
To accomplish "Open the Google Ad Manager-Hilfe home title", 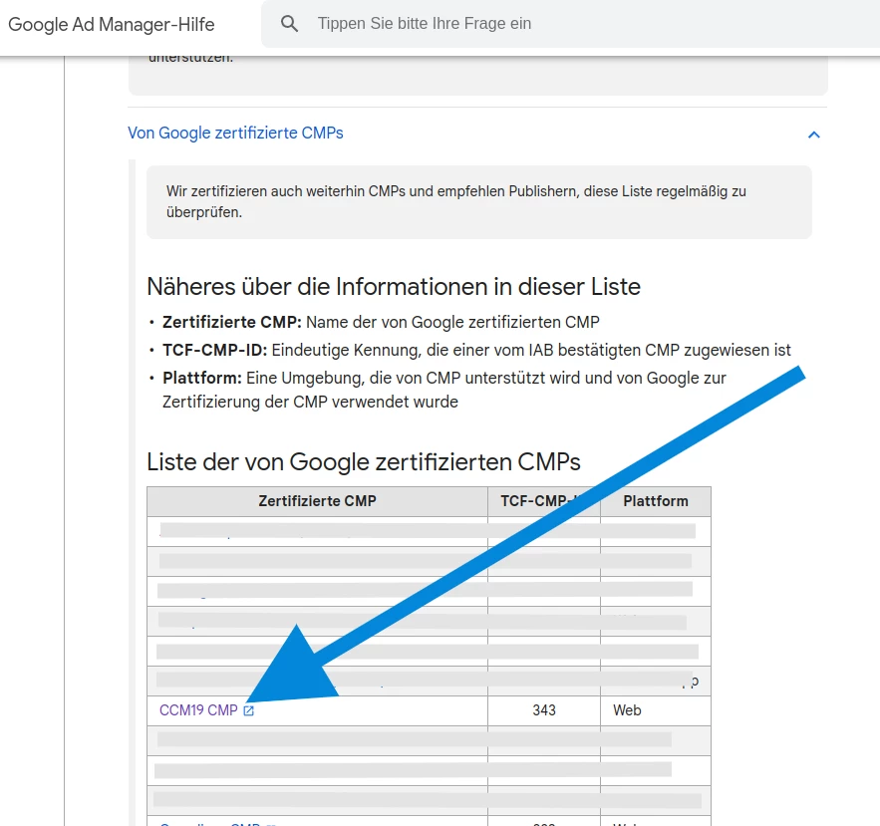I will (112, 24).
